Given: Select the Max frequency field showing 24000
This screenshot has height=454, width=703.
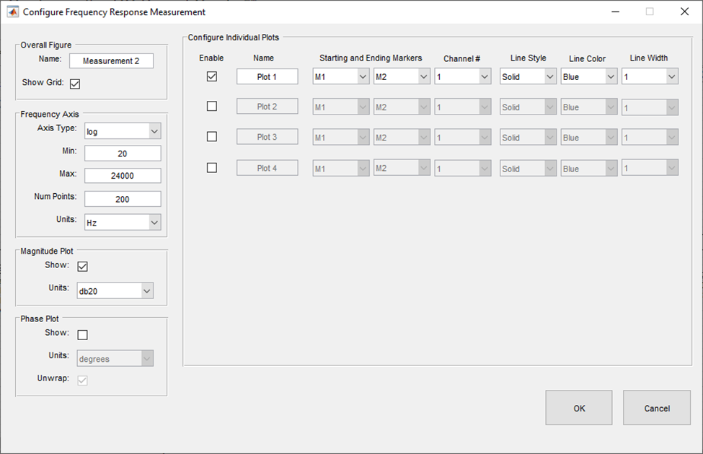Looking at the screenshot, I should click(123, 175).
